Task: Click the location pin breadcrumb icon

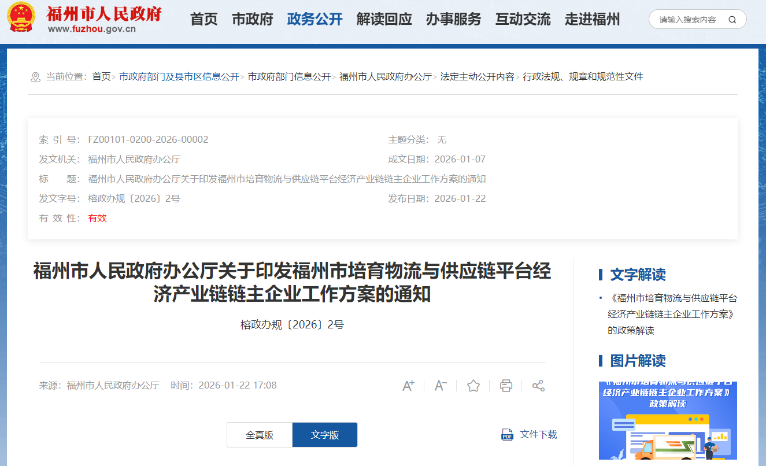Action: pos(35,77)
